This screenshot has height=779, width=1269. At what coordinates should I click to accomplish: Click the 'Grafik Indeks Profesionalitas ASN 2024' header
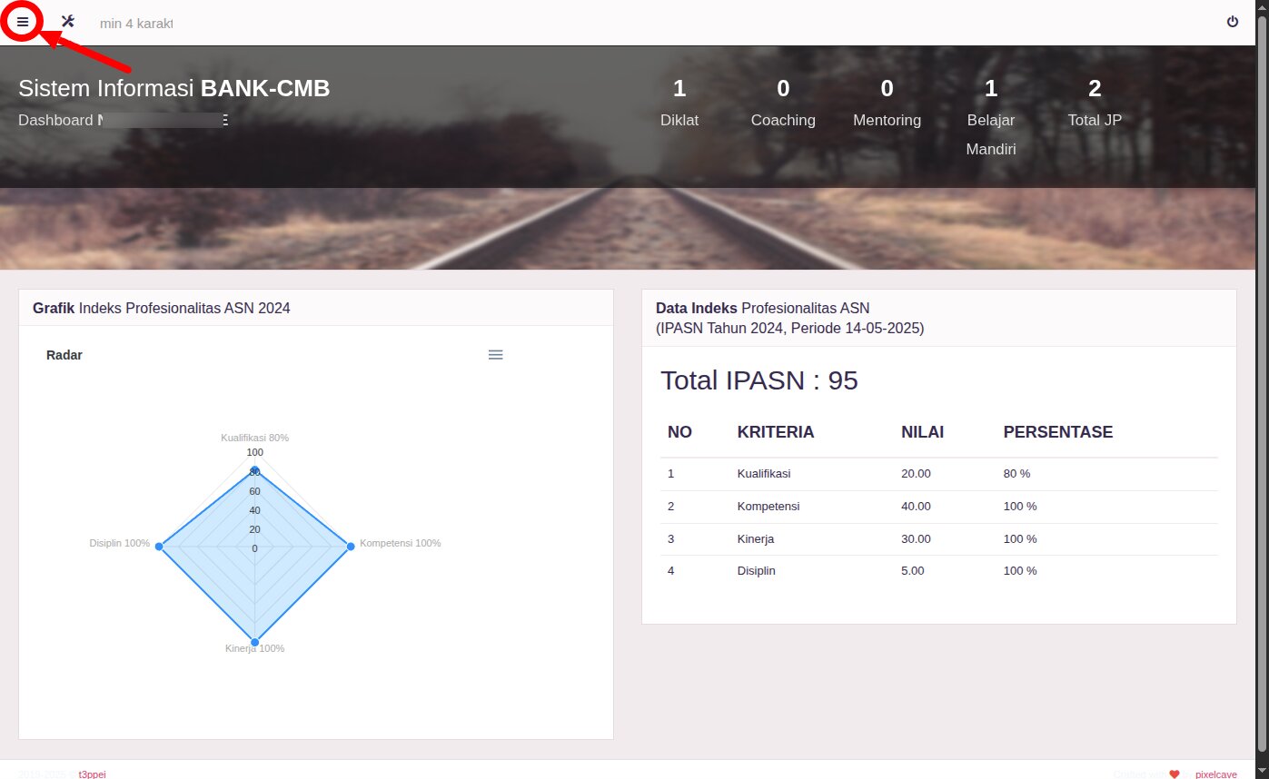click(162, 308)
